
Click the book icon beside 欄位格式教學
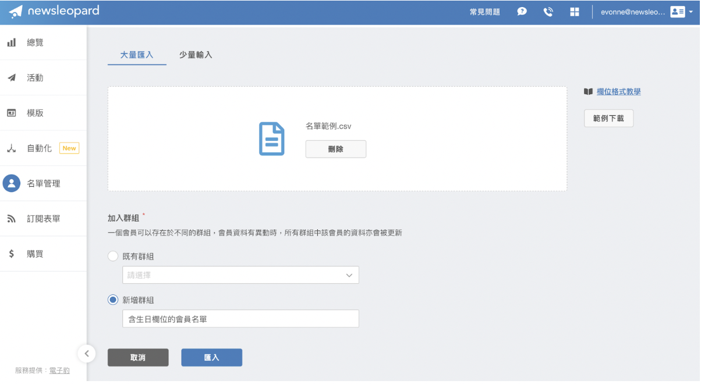pyautogui.click(x=588, y=92)
